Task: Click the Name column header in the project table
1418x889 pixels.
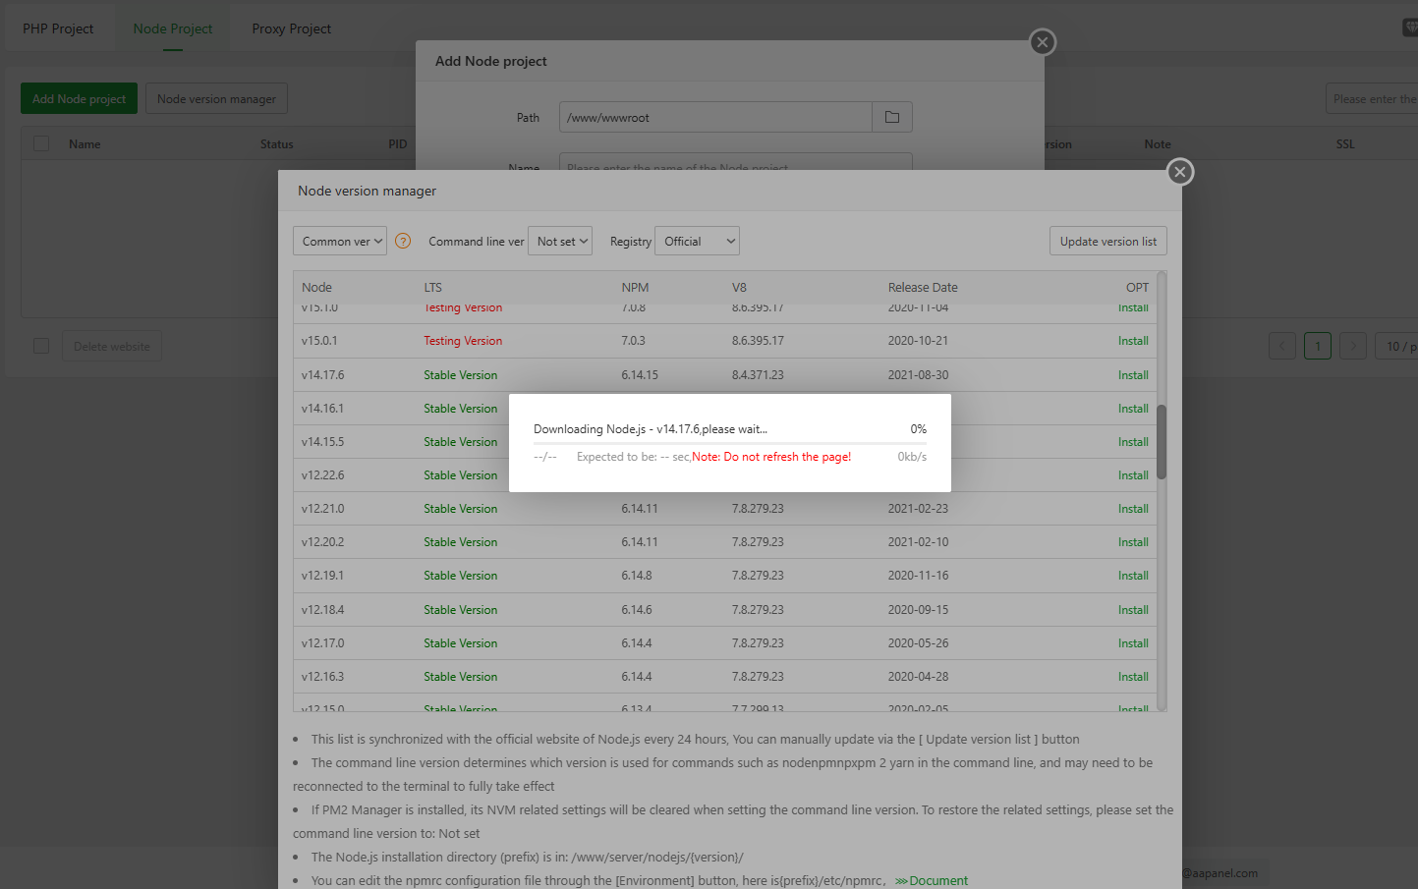Action: pyautogui.click(x=85, y=144)
